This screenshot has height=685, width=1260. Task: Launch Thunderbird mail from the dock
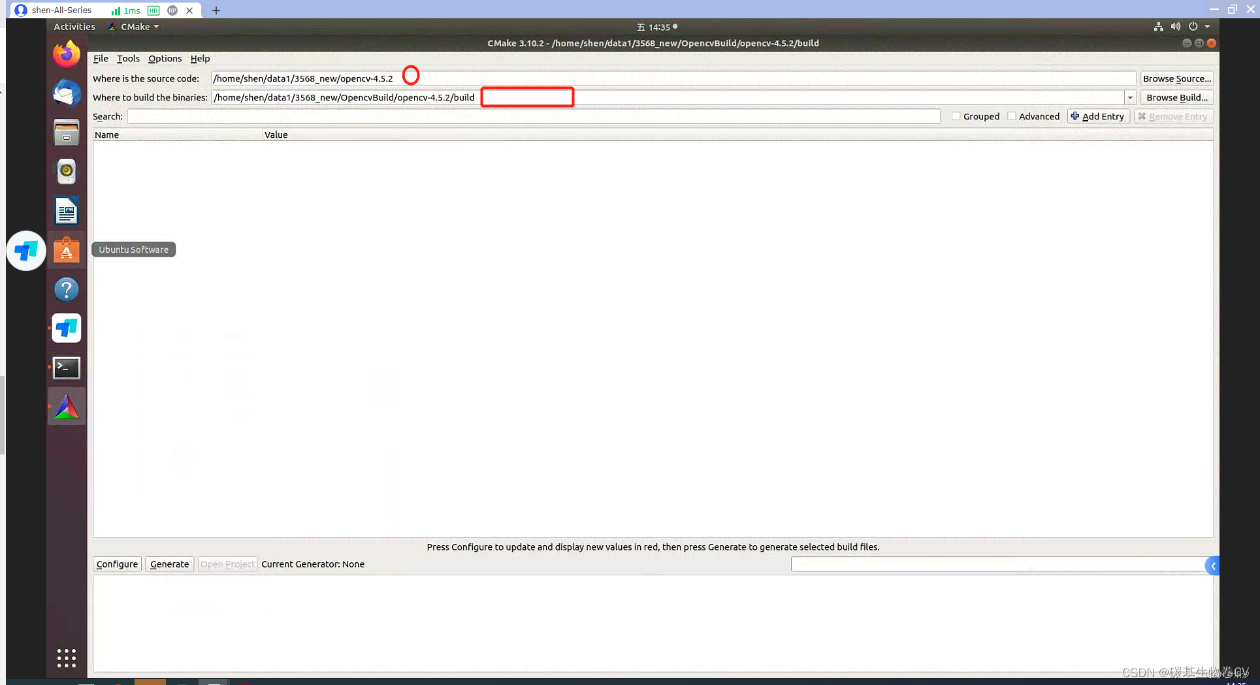tap(66, 93)
